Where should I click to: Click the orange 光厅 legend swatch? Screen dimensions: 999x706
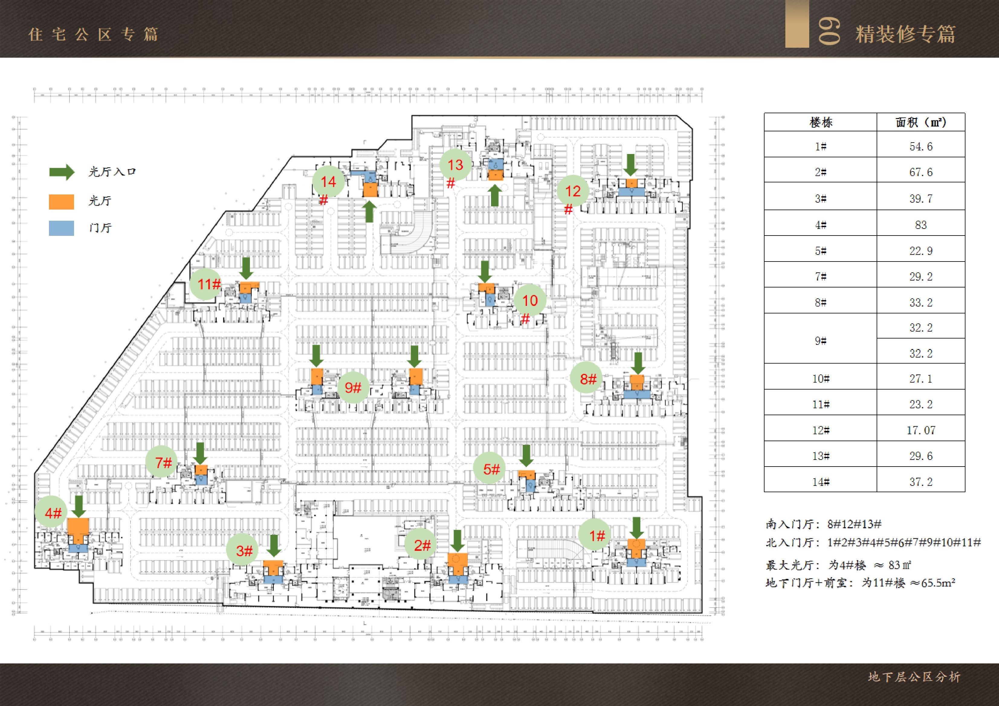pos(61,202)
